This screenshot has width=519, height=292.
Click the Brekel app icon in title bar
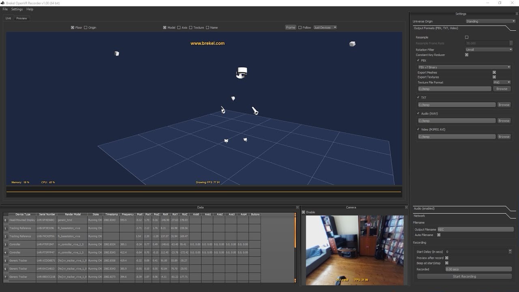tap(3, 3)
